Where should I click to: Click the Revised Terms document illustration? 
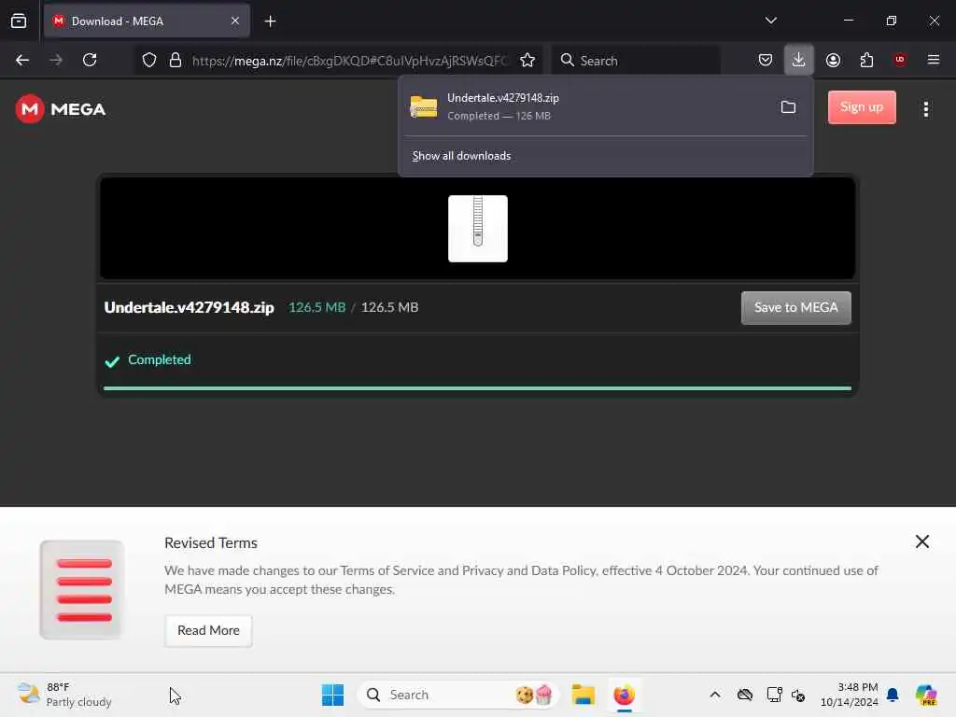pos(82,590)
